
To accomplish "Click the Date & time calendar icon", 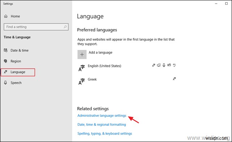I will tap(6, 50).
